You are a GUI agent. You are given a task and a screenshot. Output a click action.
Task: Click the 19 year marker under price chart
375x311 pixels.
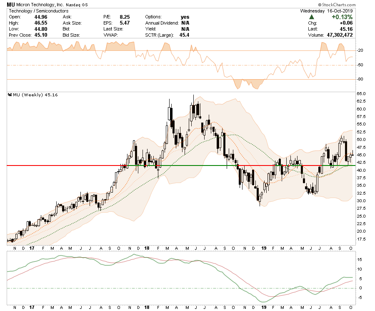(x=264, y=248)
